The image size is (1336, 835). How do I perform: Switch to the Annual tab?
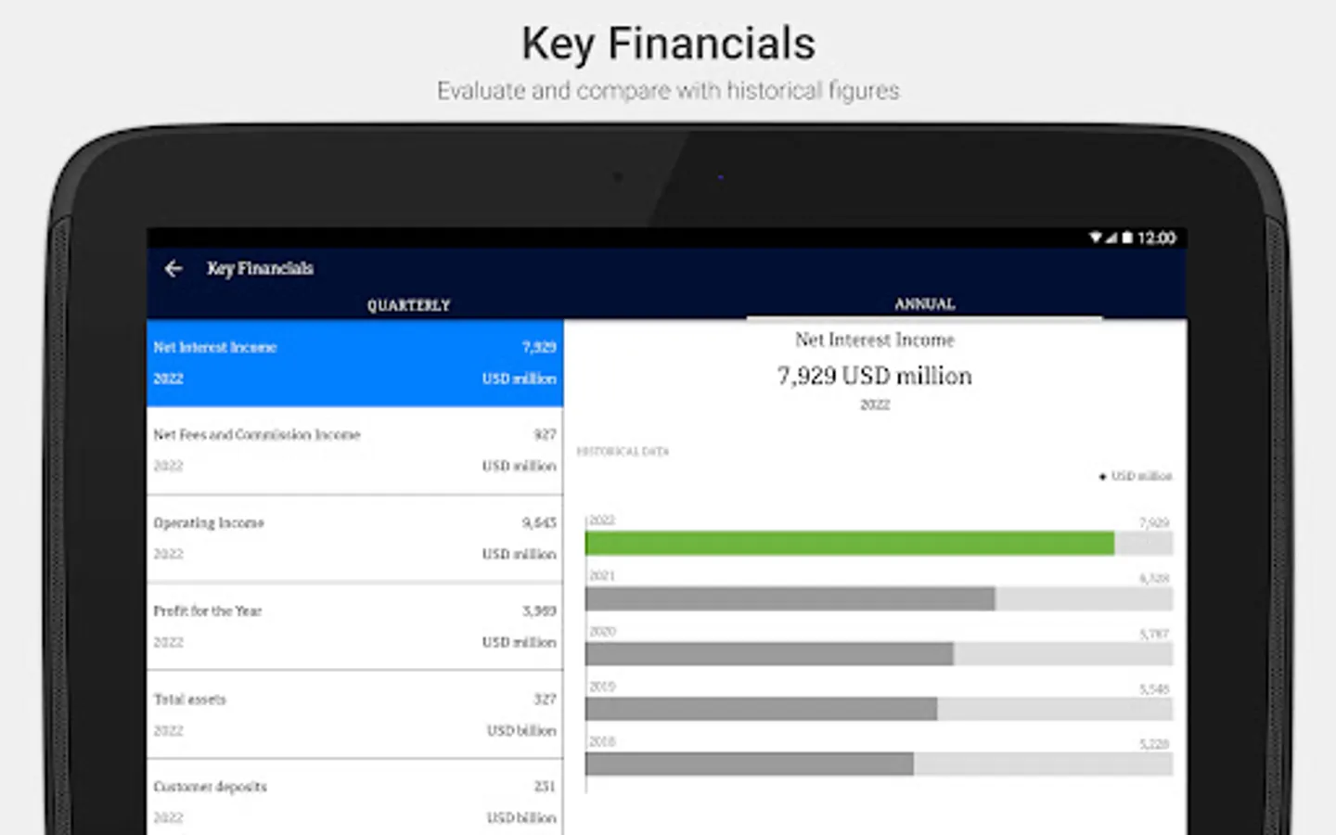click(x=925, y=303)
